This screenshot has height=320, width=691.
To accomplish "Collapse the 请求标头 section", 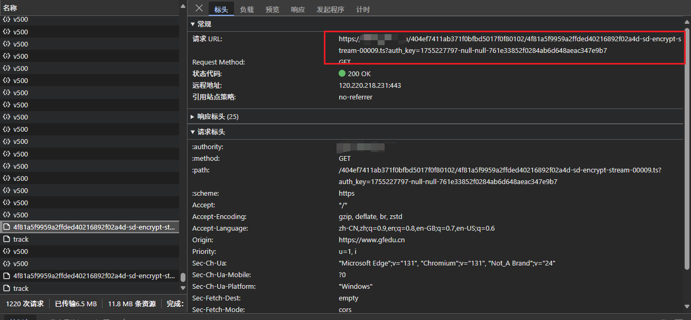I will pyautogui.click(x=193, y=132).
